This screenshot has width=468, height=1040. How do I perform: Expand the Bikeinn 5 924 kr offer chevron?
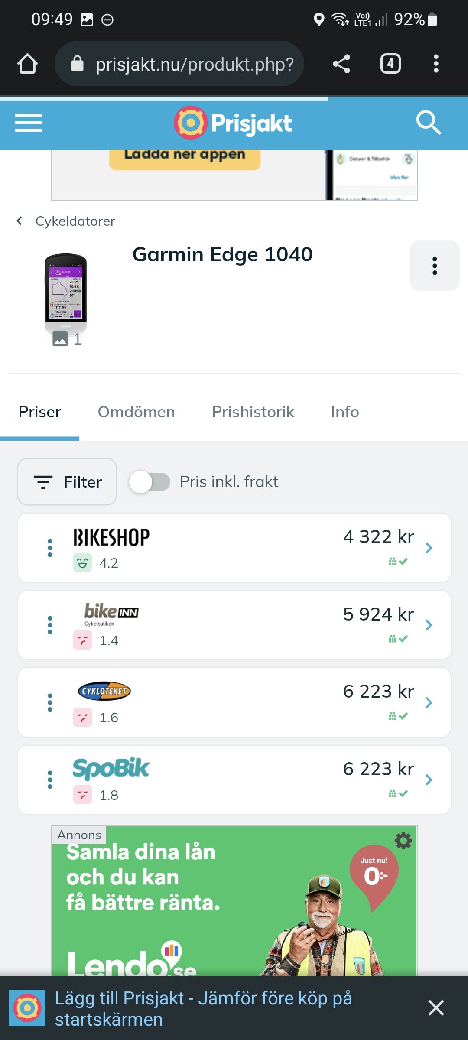pos(429,625)
